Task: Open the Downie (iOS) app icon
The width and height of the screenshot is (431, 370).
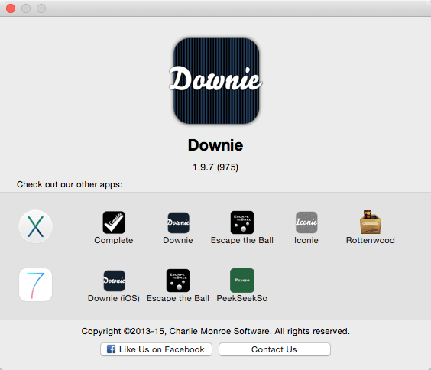Action: tap(114, 281)
